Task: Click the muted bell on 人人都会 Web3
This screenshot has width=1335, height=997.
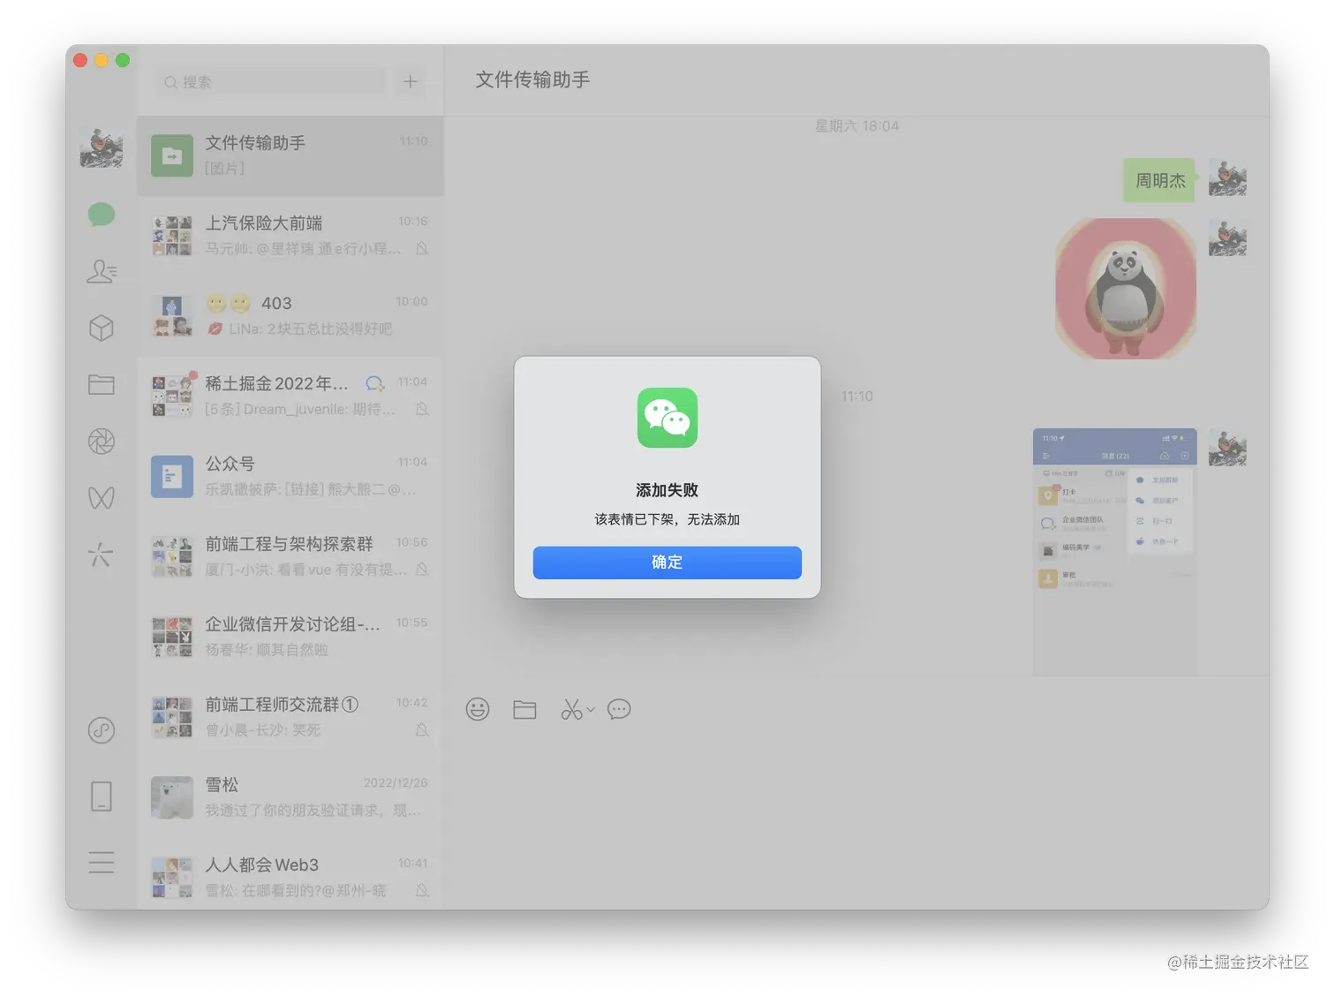Action: (x=422, y=890)
